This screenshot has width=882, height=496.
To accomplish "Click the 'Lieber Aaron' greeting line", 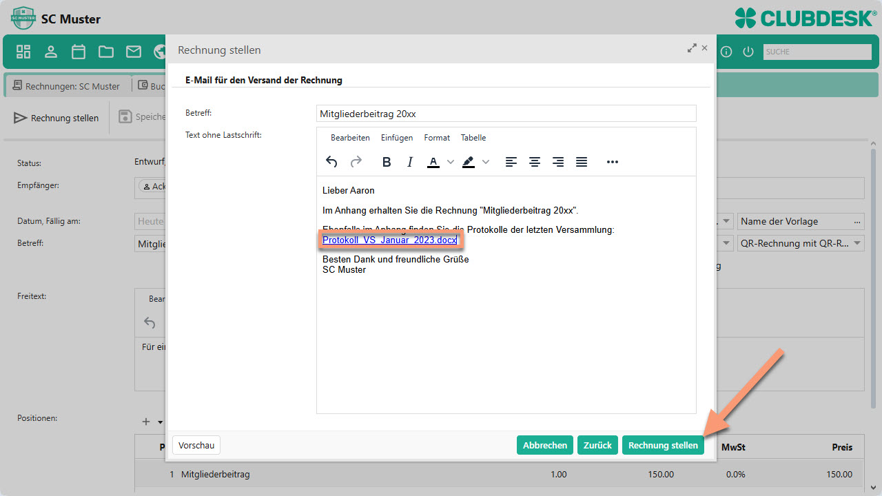I will [x=349, y=190].
